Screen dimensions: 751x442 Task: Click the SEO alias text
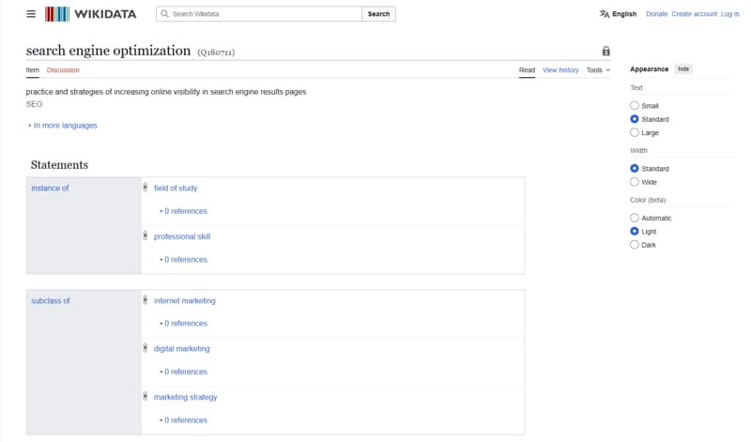point(34,104)
